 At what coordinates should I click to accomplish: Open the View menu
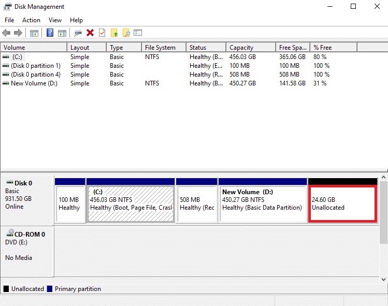tap(55, 20)
